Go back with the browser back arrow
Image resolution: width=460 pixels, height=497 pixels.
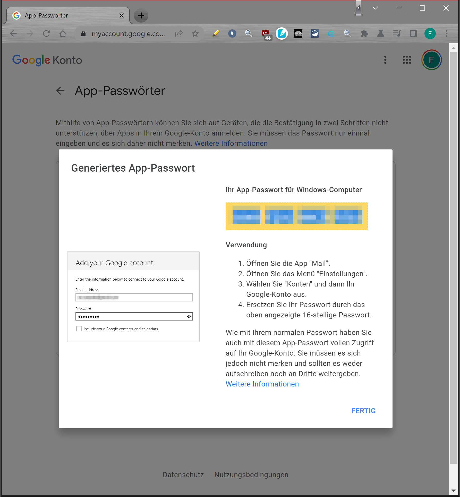click(x=13, y=33)
